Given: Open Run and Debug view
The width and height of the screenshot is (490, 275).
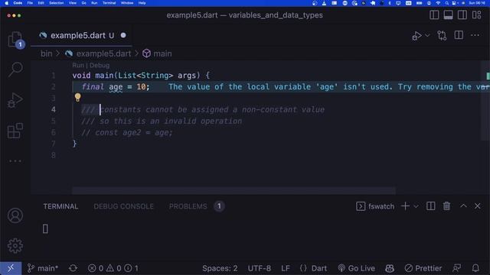Looking at the screenshot, I should coord(15,100).
